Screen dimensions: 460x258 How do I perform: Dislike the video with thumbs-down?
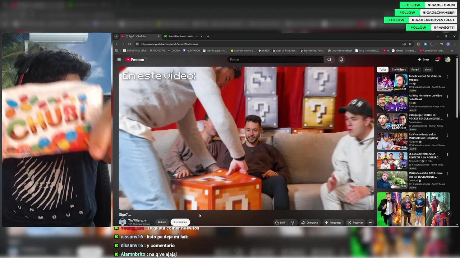[292, 223]
